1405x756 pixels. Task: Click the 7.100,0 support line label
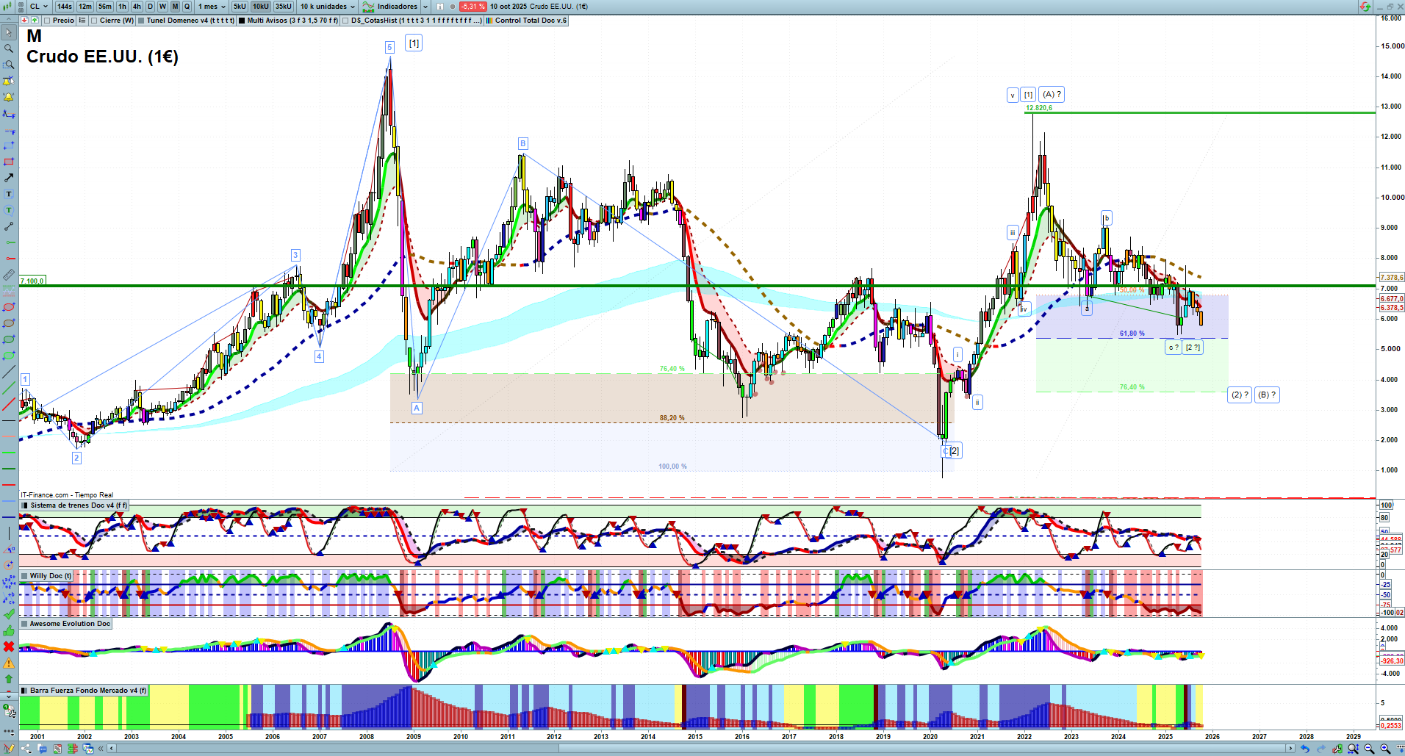32,281
